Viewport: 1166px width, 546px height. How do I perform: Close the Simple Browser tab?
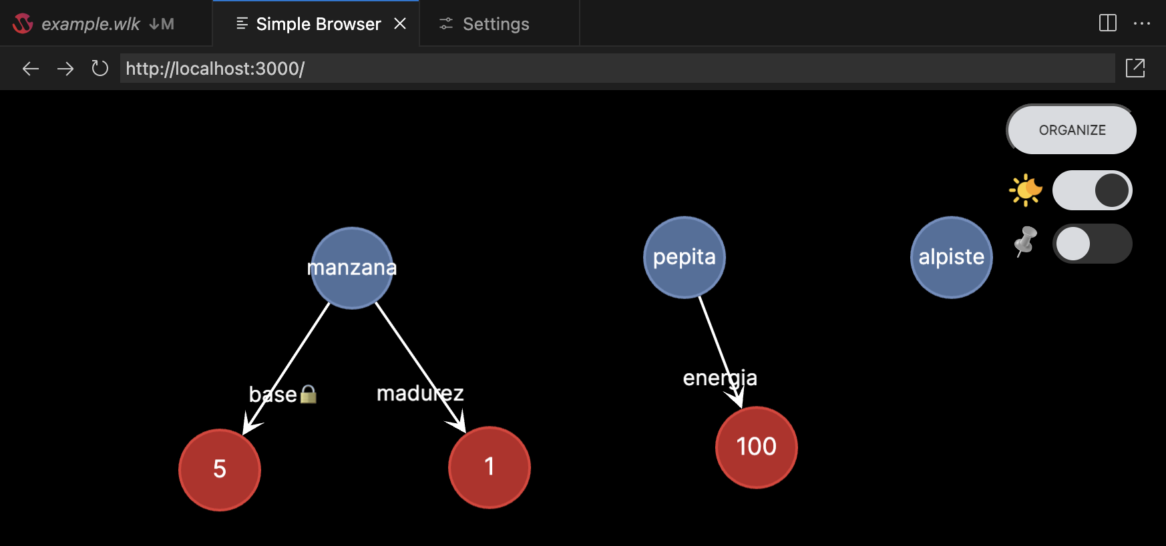tap(400, 24)
